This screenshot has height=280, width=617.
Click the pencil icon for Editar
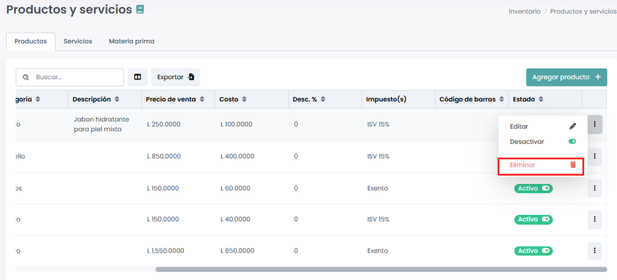(x=572, y=126)
